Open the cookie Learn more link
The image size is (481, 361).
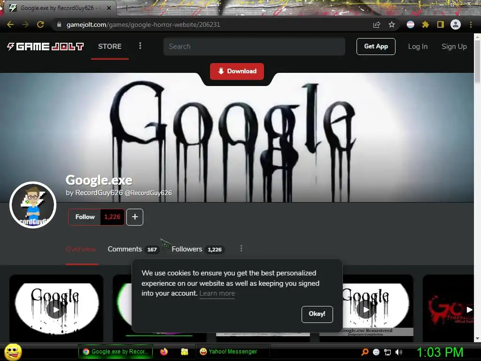(x=217, y=293)
